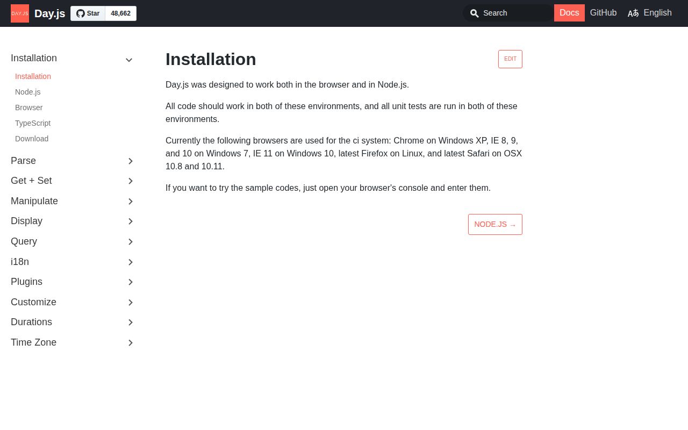The height and width of the screenshot is (430, 688).
Task: Expand the Query section chevron
Action: 130,242
